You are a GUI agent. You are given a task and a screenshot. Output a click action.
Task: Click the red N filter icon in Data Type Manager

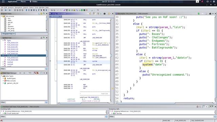coord(35,73)
